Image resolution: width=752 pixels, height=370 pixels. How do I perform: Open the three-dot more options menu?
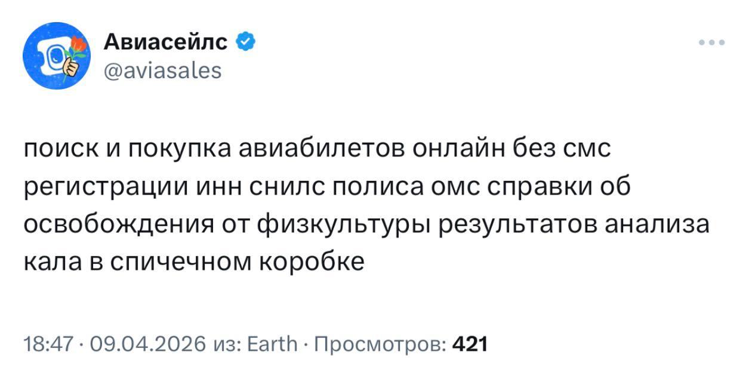pyautogui.click(x=712, y=43)
